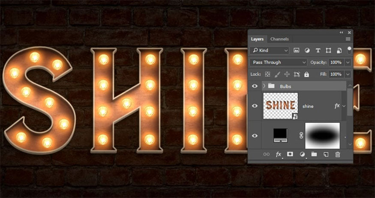Create a new group folder icon
This screenshot has height=198, width=375.
(x=314, y=154)
